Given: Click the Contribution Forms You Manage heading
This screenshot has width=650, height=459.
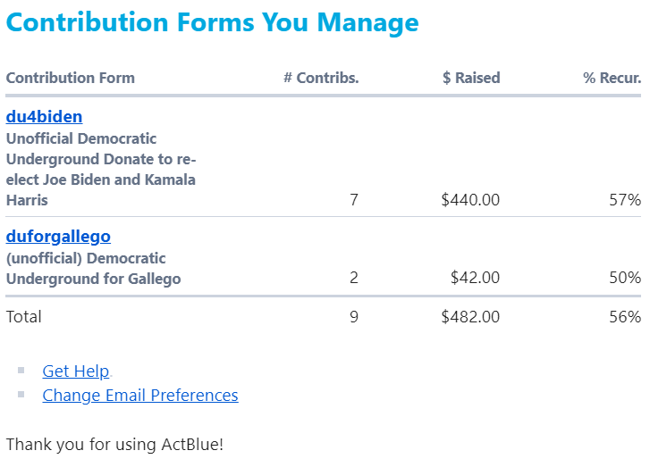Looking at the screenshot, I should pos(212,22).
